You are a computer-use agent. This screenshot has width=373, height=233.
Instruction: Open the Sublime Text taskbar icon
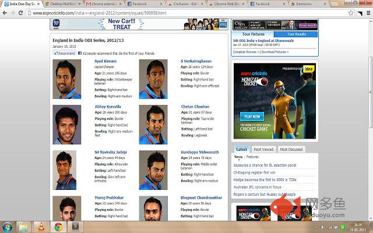75,227
